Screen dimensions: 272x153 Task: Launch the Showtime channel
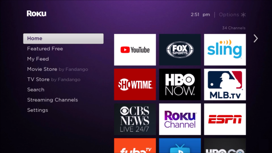click(135, 84)
